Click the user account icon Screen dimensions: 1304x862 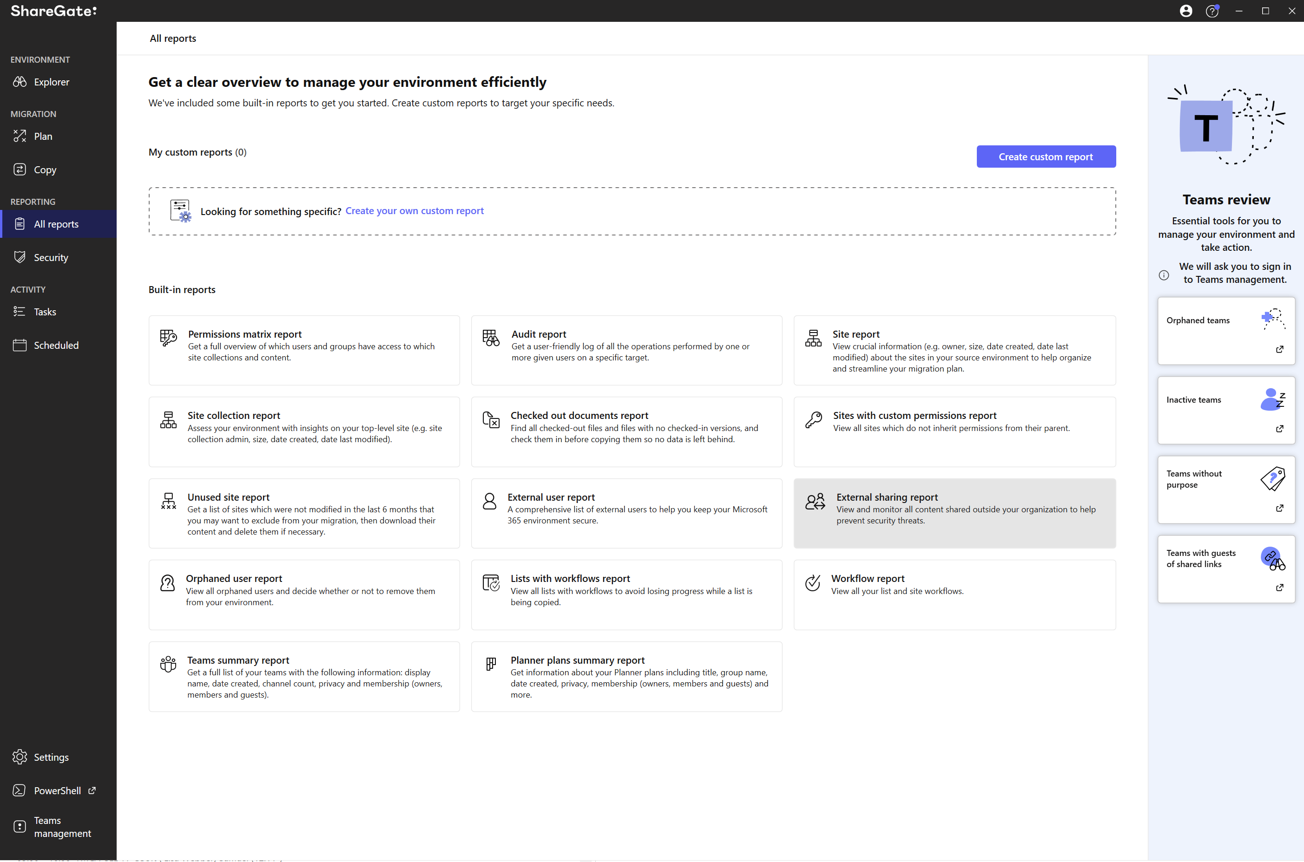click(1186, 11)
